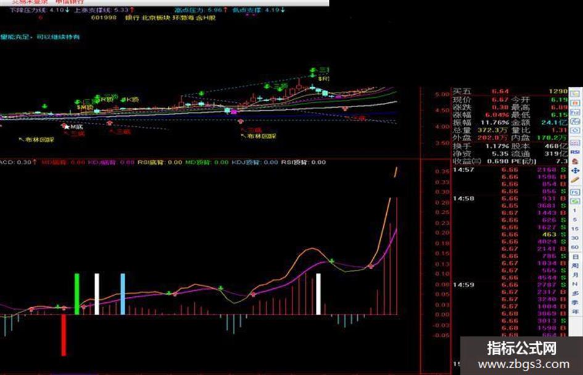Click the F10 company info icon
The image size is (583, 375).
tap(575, 112)
